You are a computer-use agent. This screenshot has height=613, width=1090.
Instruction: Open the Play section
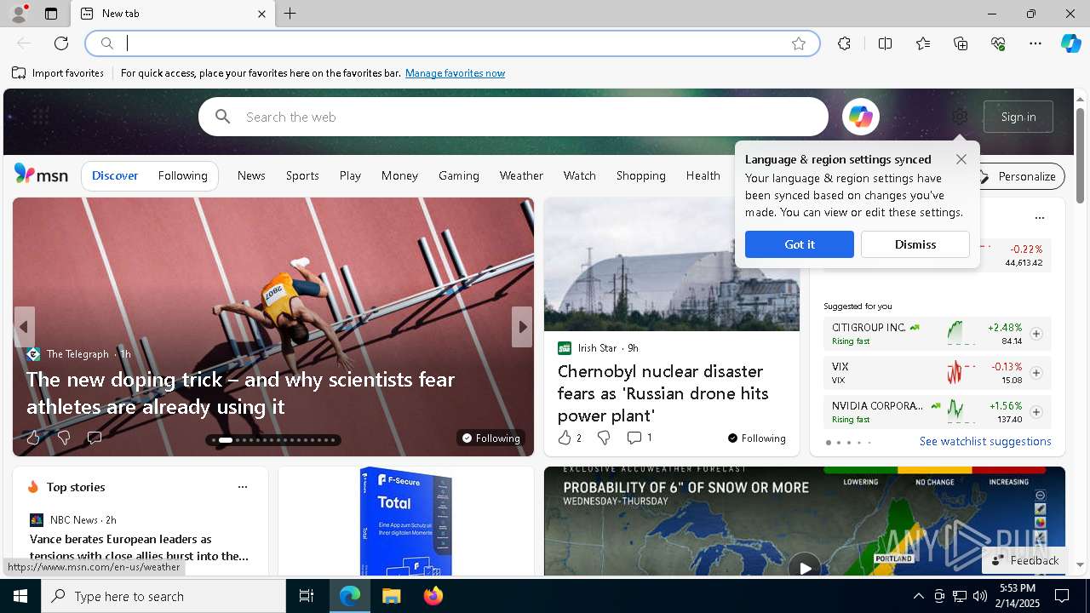(350, 175)
